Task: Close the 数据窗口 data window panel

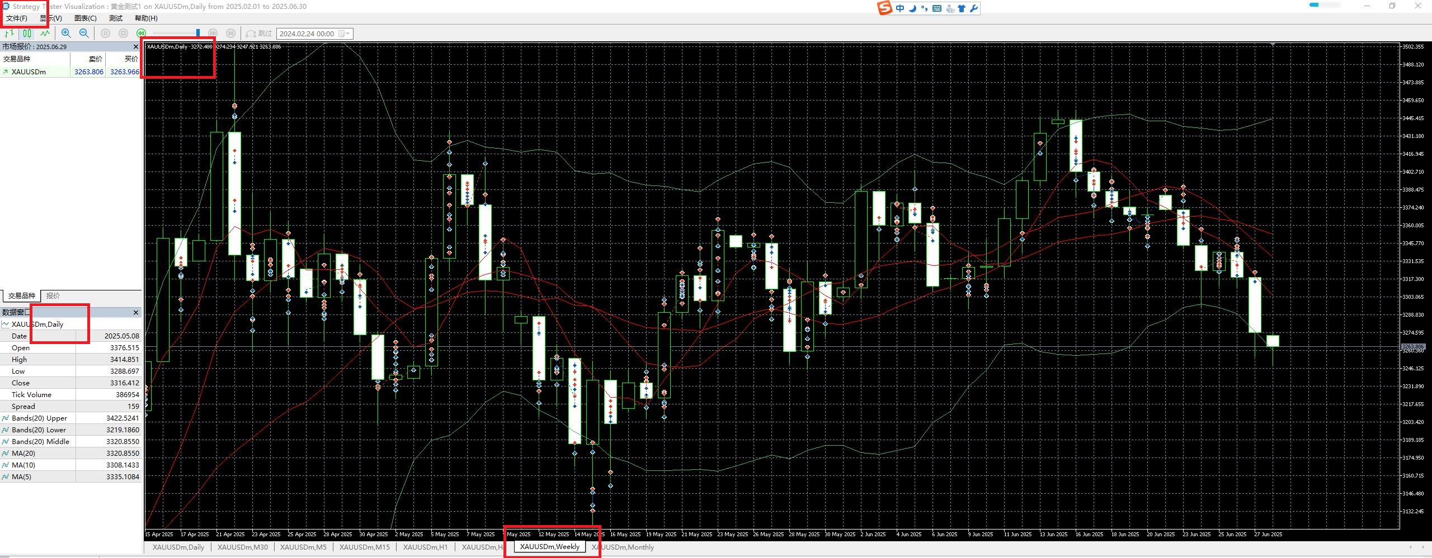Action: click(135, 313)
